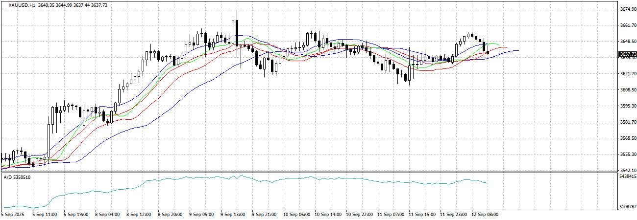Click the 12 Sep 08:00 time label
Screen dimensions: 637x220
pyautogui.click(x=485, y=215)
